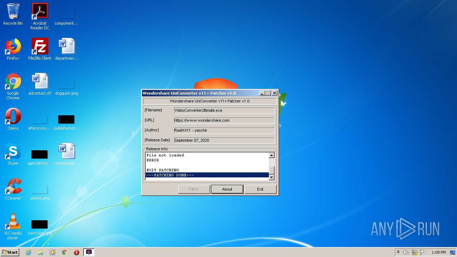
Task: Click the About button in Patcher
Action: point(227,189)
